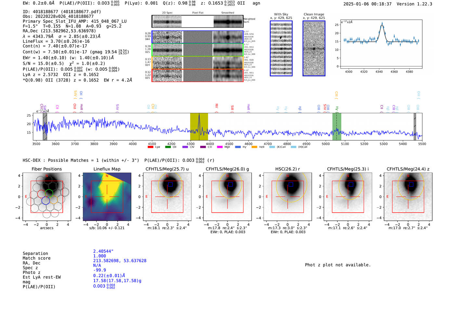Click the green circle fiber in Fiber Positions
Image resolution: width=455 pixels, height=309 pixels.
49,193
